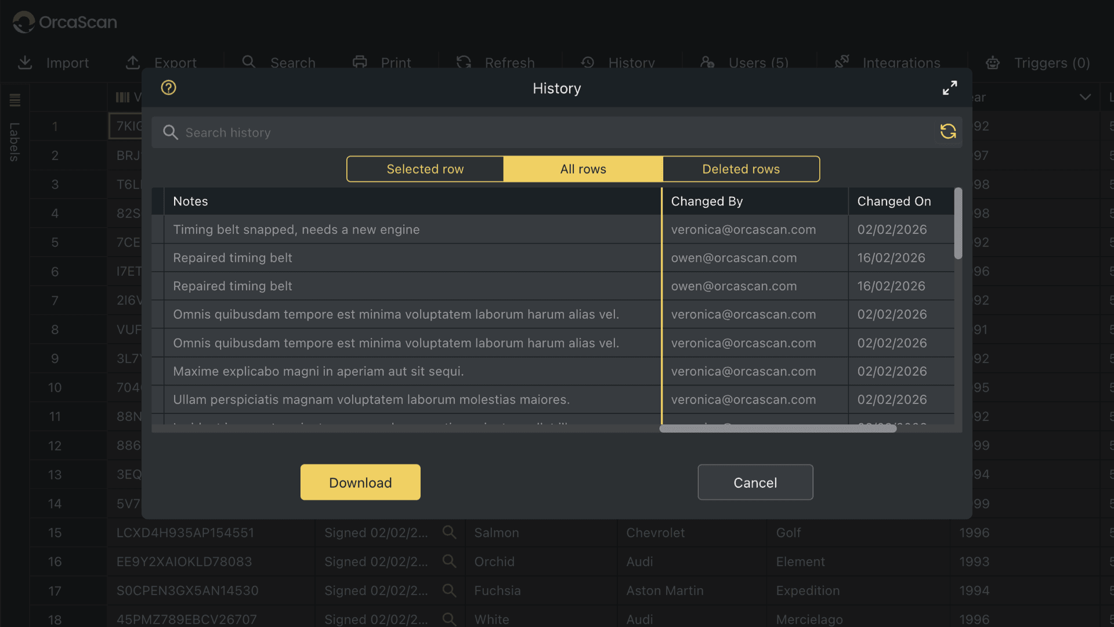The height and width of the screenshot is (627, 1114).
Task: Show Deleted rows history
Action: pyautogui.click(x=741, y=169)
